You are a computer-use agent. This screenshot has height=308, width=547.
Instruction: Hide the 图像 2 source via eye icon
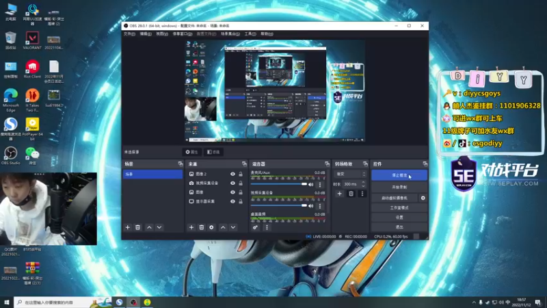pos(232,174)
